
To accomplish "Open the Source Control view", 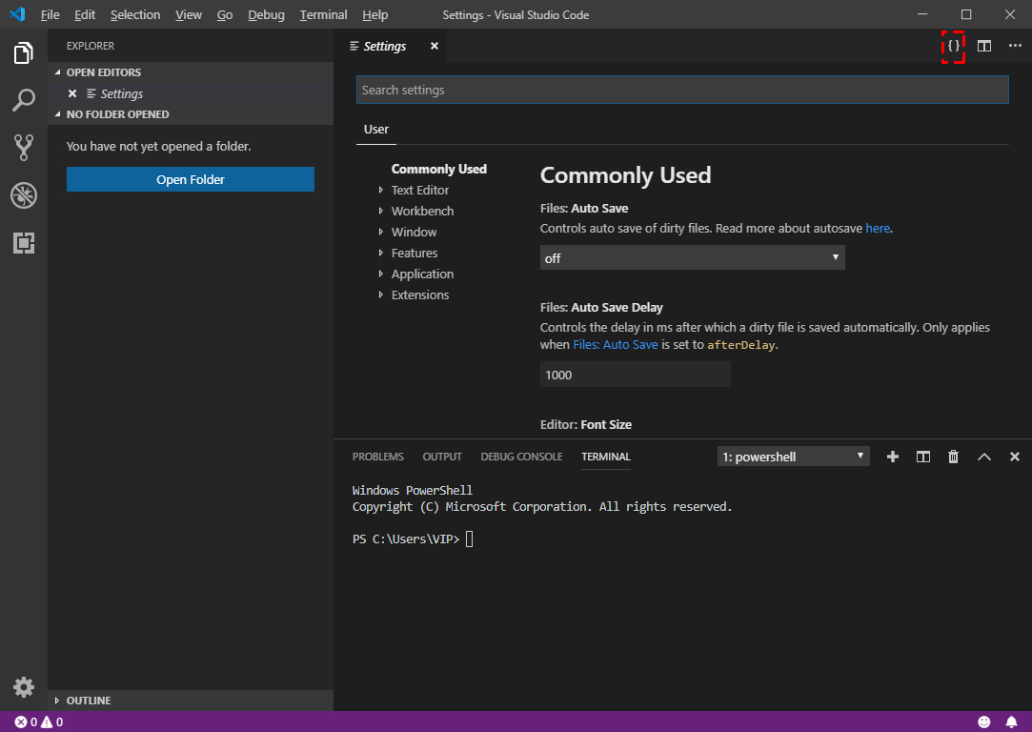I will coord(24,148).
